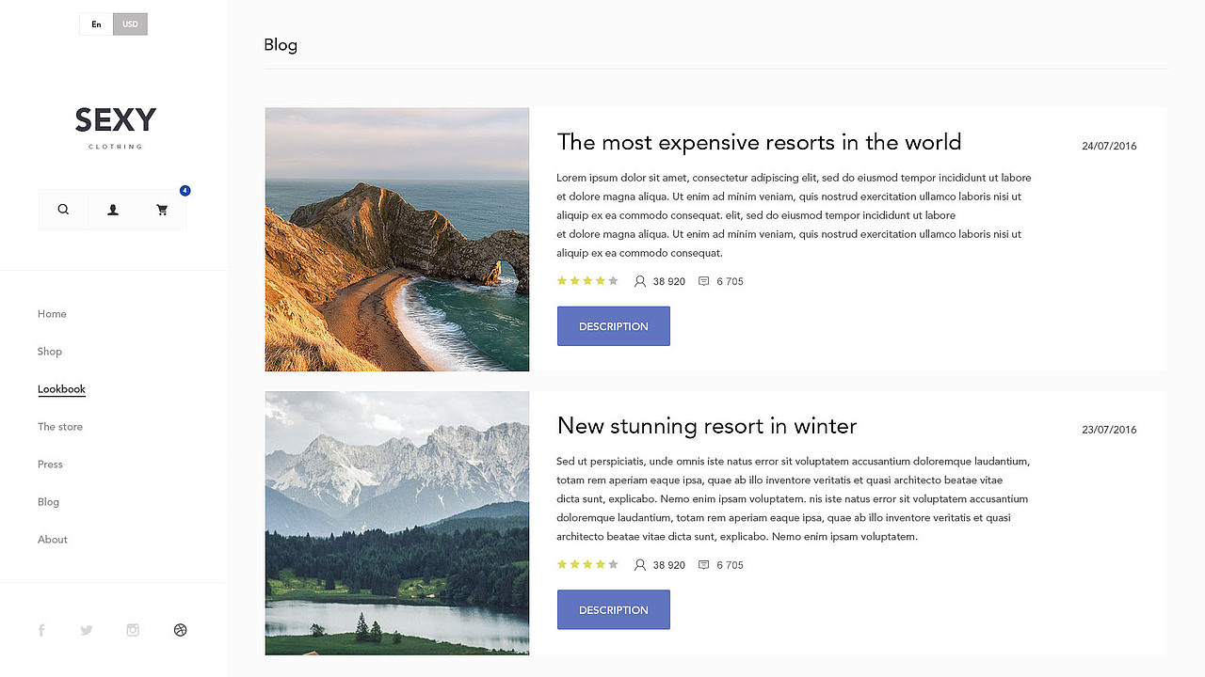Visit the Facebook social icon
The height and width of the screenshot is (677, 1205).
pos(41,630)
